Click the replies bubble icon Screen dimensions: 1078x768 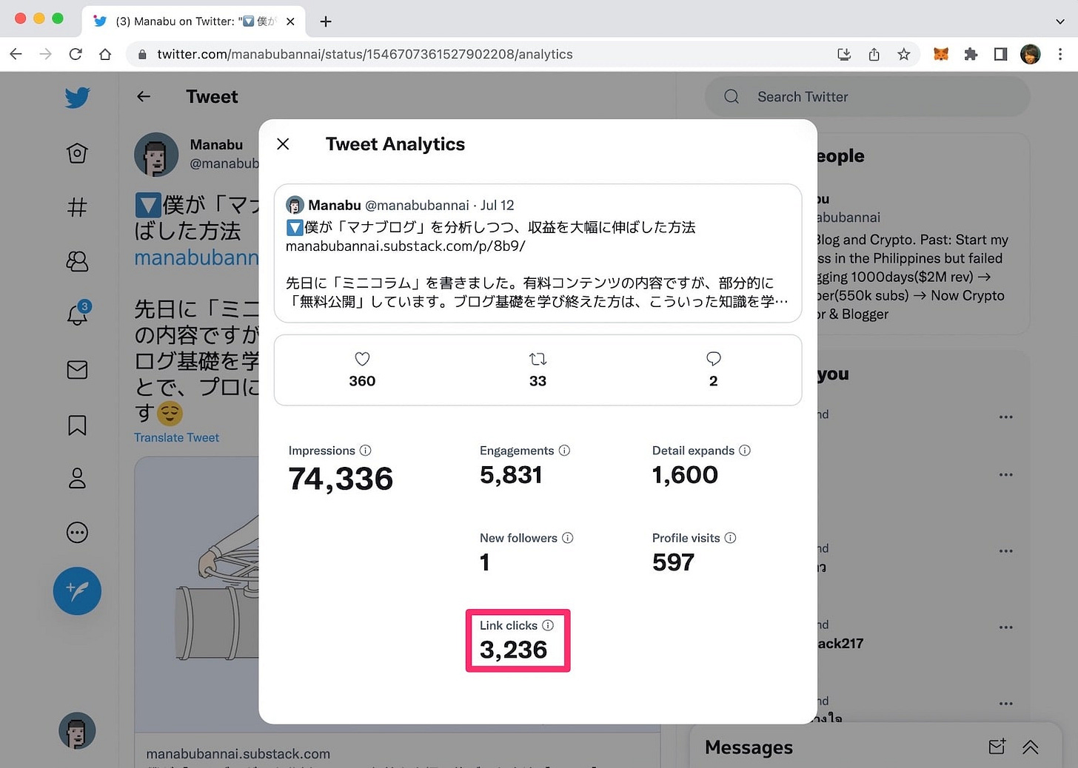click(714, 359)
